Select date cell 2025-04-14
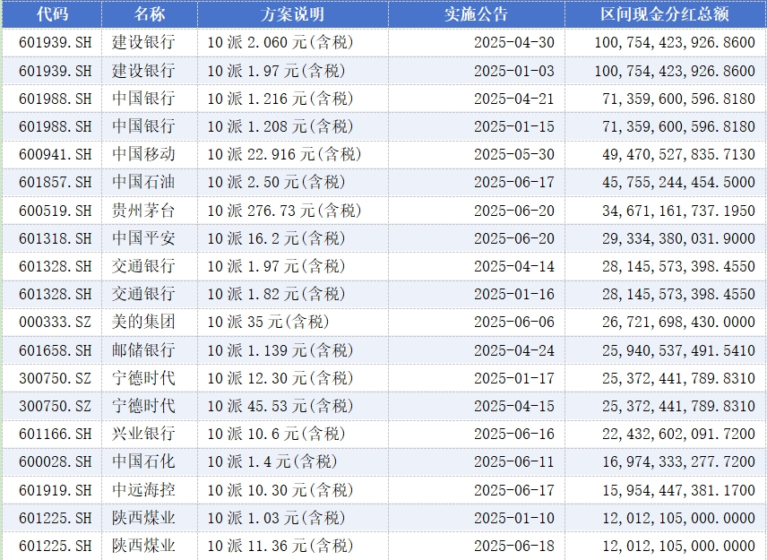 [x=476, y=266]
